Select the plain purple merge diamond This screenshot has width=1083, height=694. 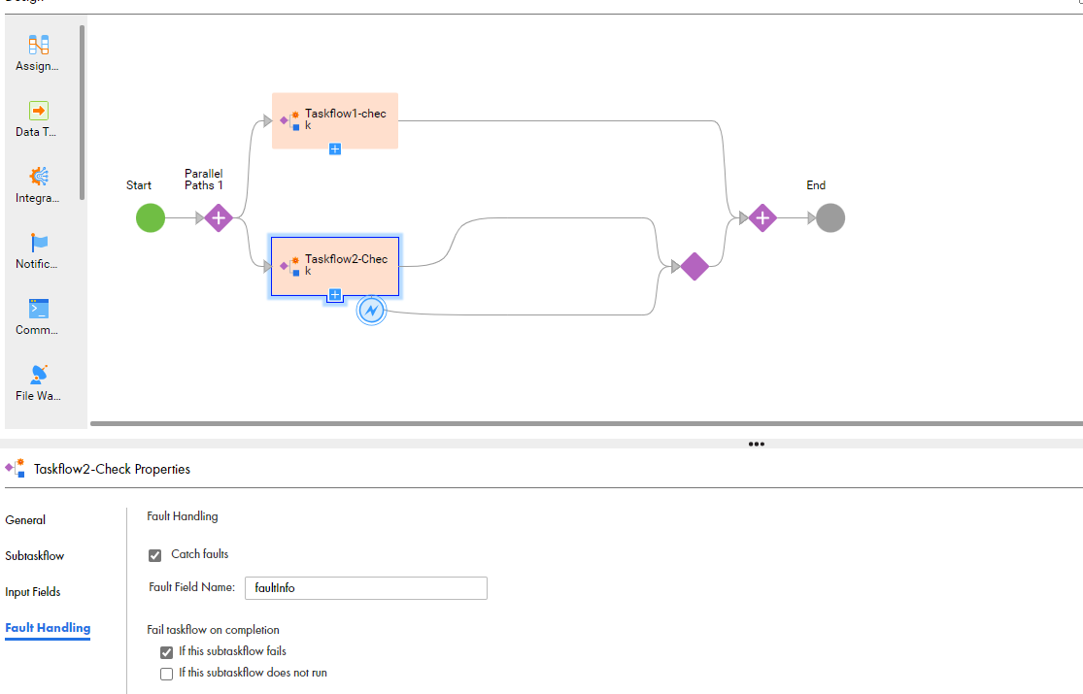694,267
